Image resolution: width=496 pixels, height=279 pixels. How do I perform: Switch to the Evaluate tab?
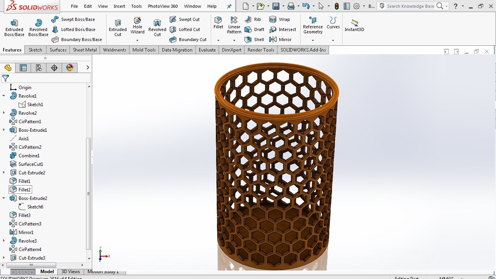207,50
